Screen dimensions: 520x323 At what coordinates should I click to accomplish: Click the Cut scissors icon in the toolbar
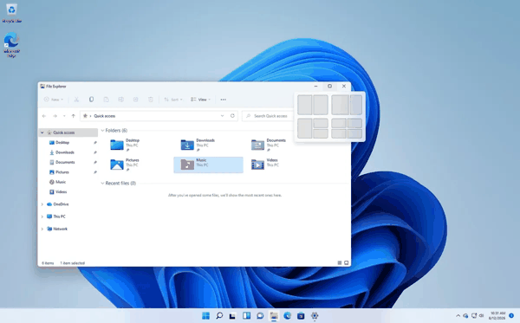pyautogui.click(x=76, y=100)
